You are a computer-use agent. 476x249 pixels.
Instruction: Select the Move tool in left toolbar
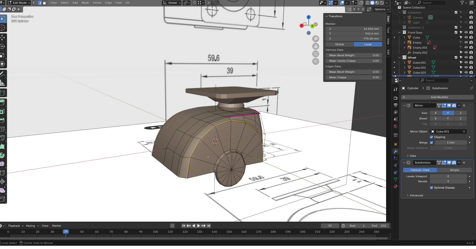click(3, 38)
